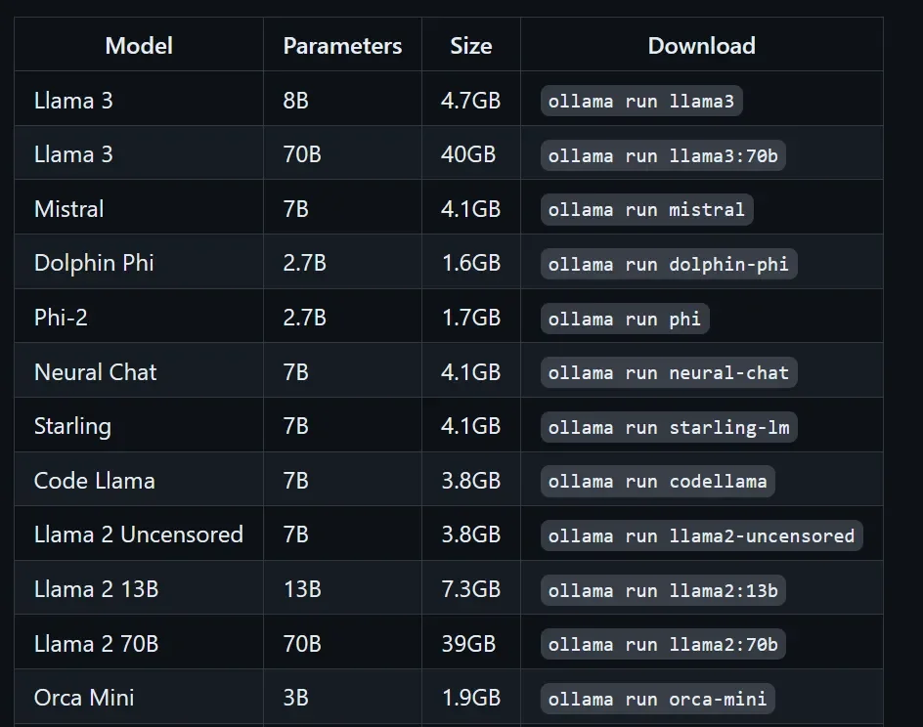The image size is (923, 727).
Task: Click the Model column header
Action: point(138,45)
